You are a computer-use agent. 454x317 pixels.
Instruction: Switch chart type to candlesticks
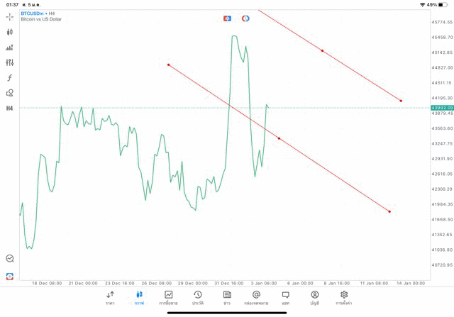coord(10,32)
